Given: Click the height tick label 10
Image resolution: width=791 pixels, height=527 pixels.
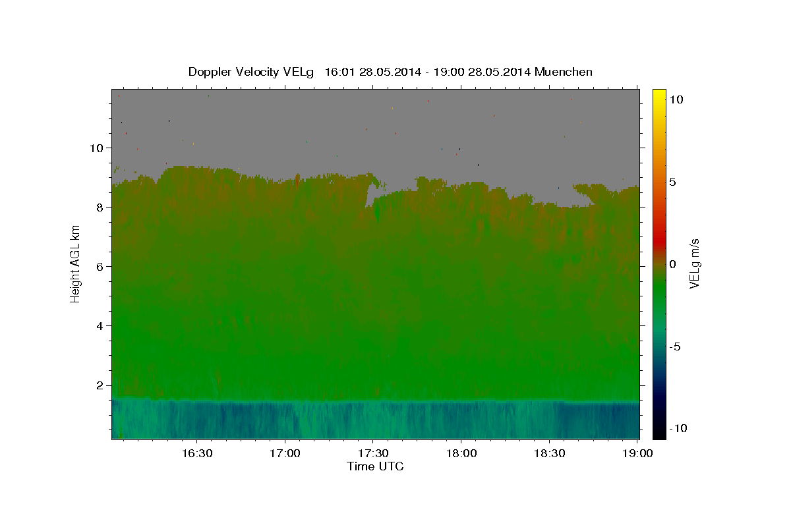Looking at the screenshot, I should click(x=98, y=148).
